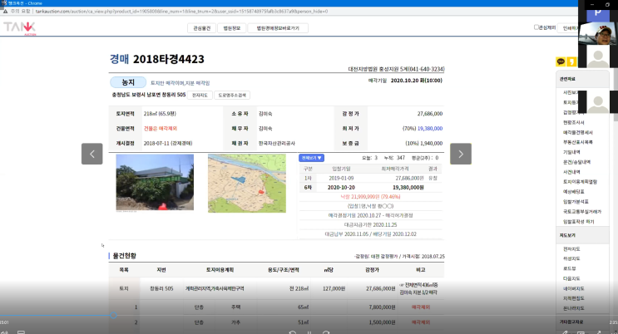
Task: Click the 1차 2019-01-09 bidding row
Action: 370,178
